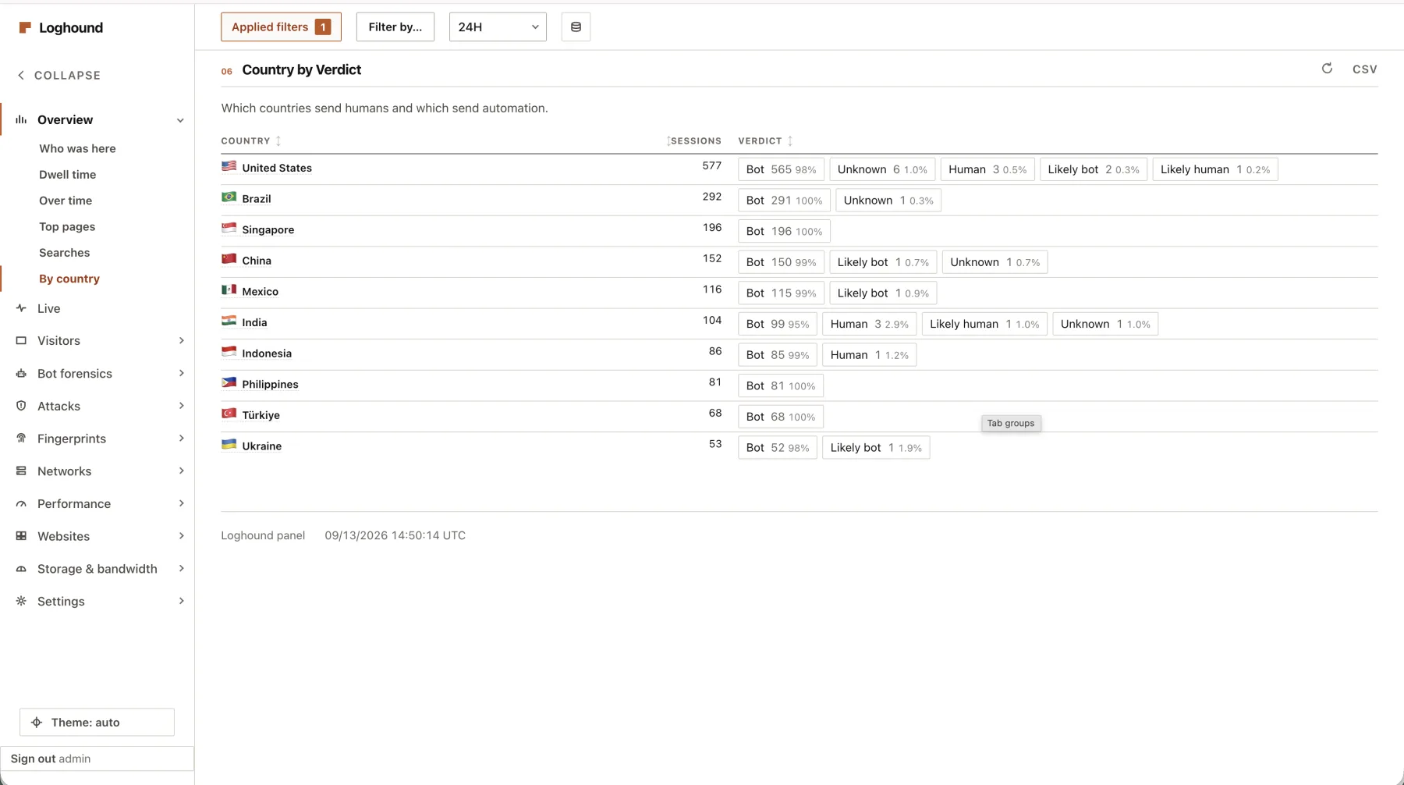Click the Settings gear icon

click(x=21, y=602)
